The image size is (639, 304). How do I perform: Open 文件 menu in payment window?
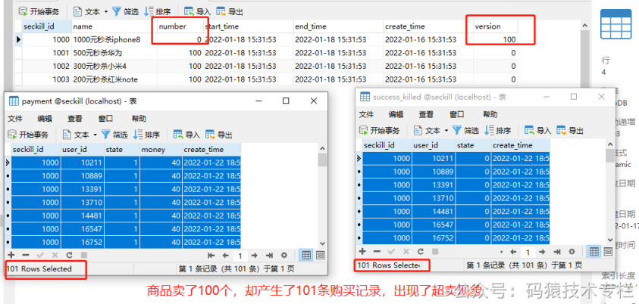coord(15,119)
